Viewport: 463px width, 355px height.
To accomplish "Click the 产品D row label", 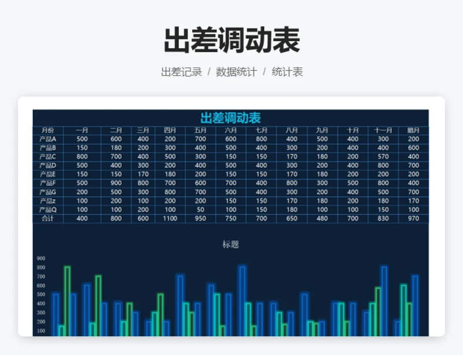I will coord(48,166).
